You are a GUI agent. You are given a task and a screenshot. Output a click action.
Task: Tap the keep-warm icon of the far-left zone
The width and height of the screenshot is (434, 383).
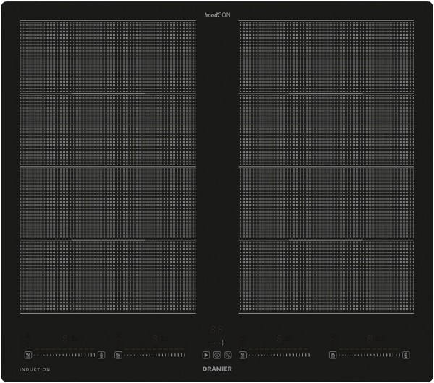point(28,355)
